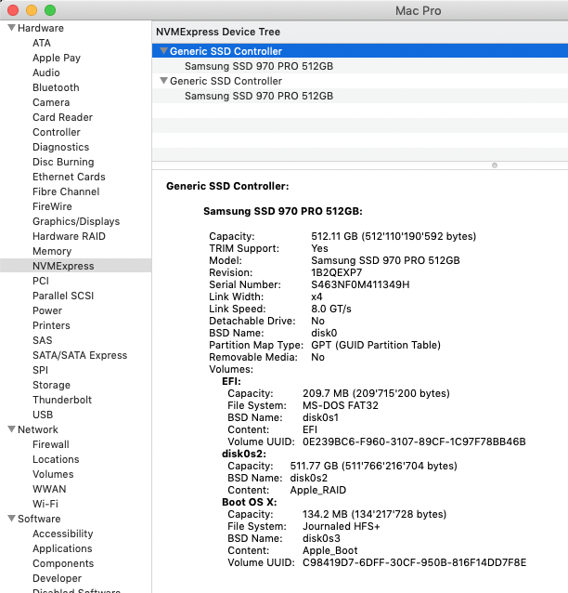This screenshot has width=568, height=593.
Task: Select the highlighted Generic SSD Controller row
Action: 360,51
